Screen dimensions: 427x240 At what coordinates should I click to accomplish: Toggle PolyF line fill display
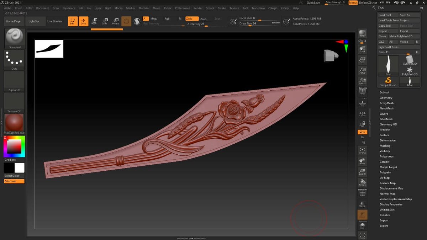pos(362,193)
